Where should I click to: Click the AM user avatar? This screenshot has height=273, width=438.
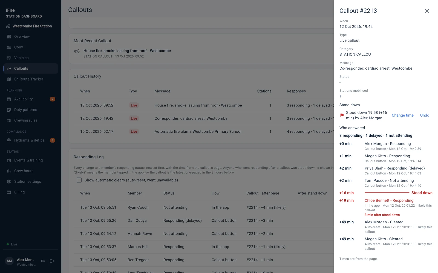point(9,261)
